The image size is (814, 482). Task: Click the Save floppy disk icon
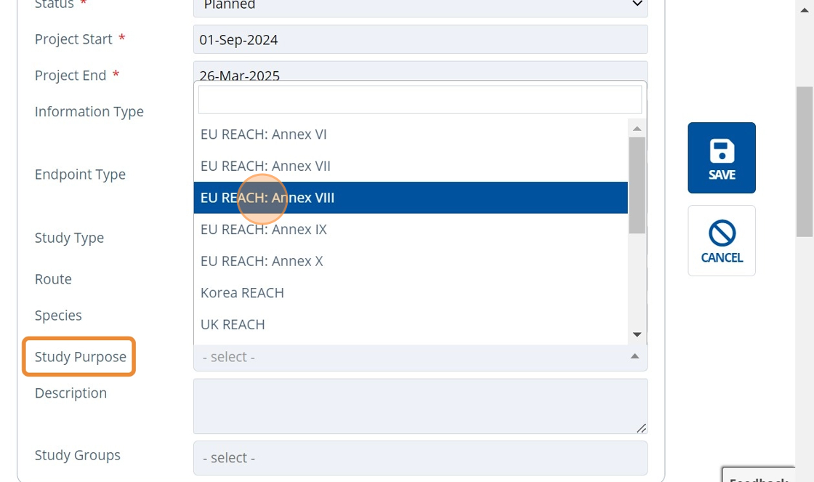(721, 150)
